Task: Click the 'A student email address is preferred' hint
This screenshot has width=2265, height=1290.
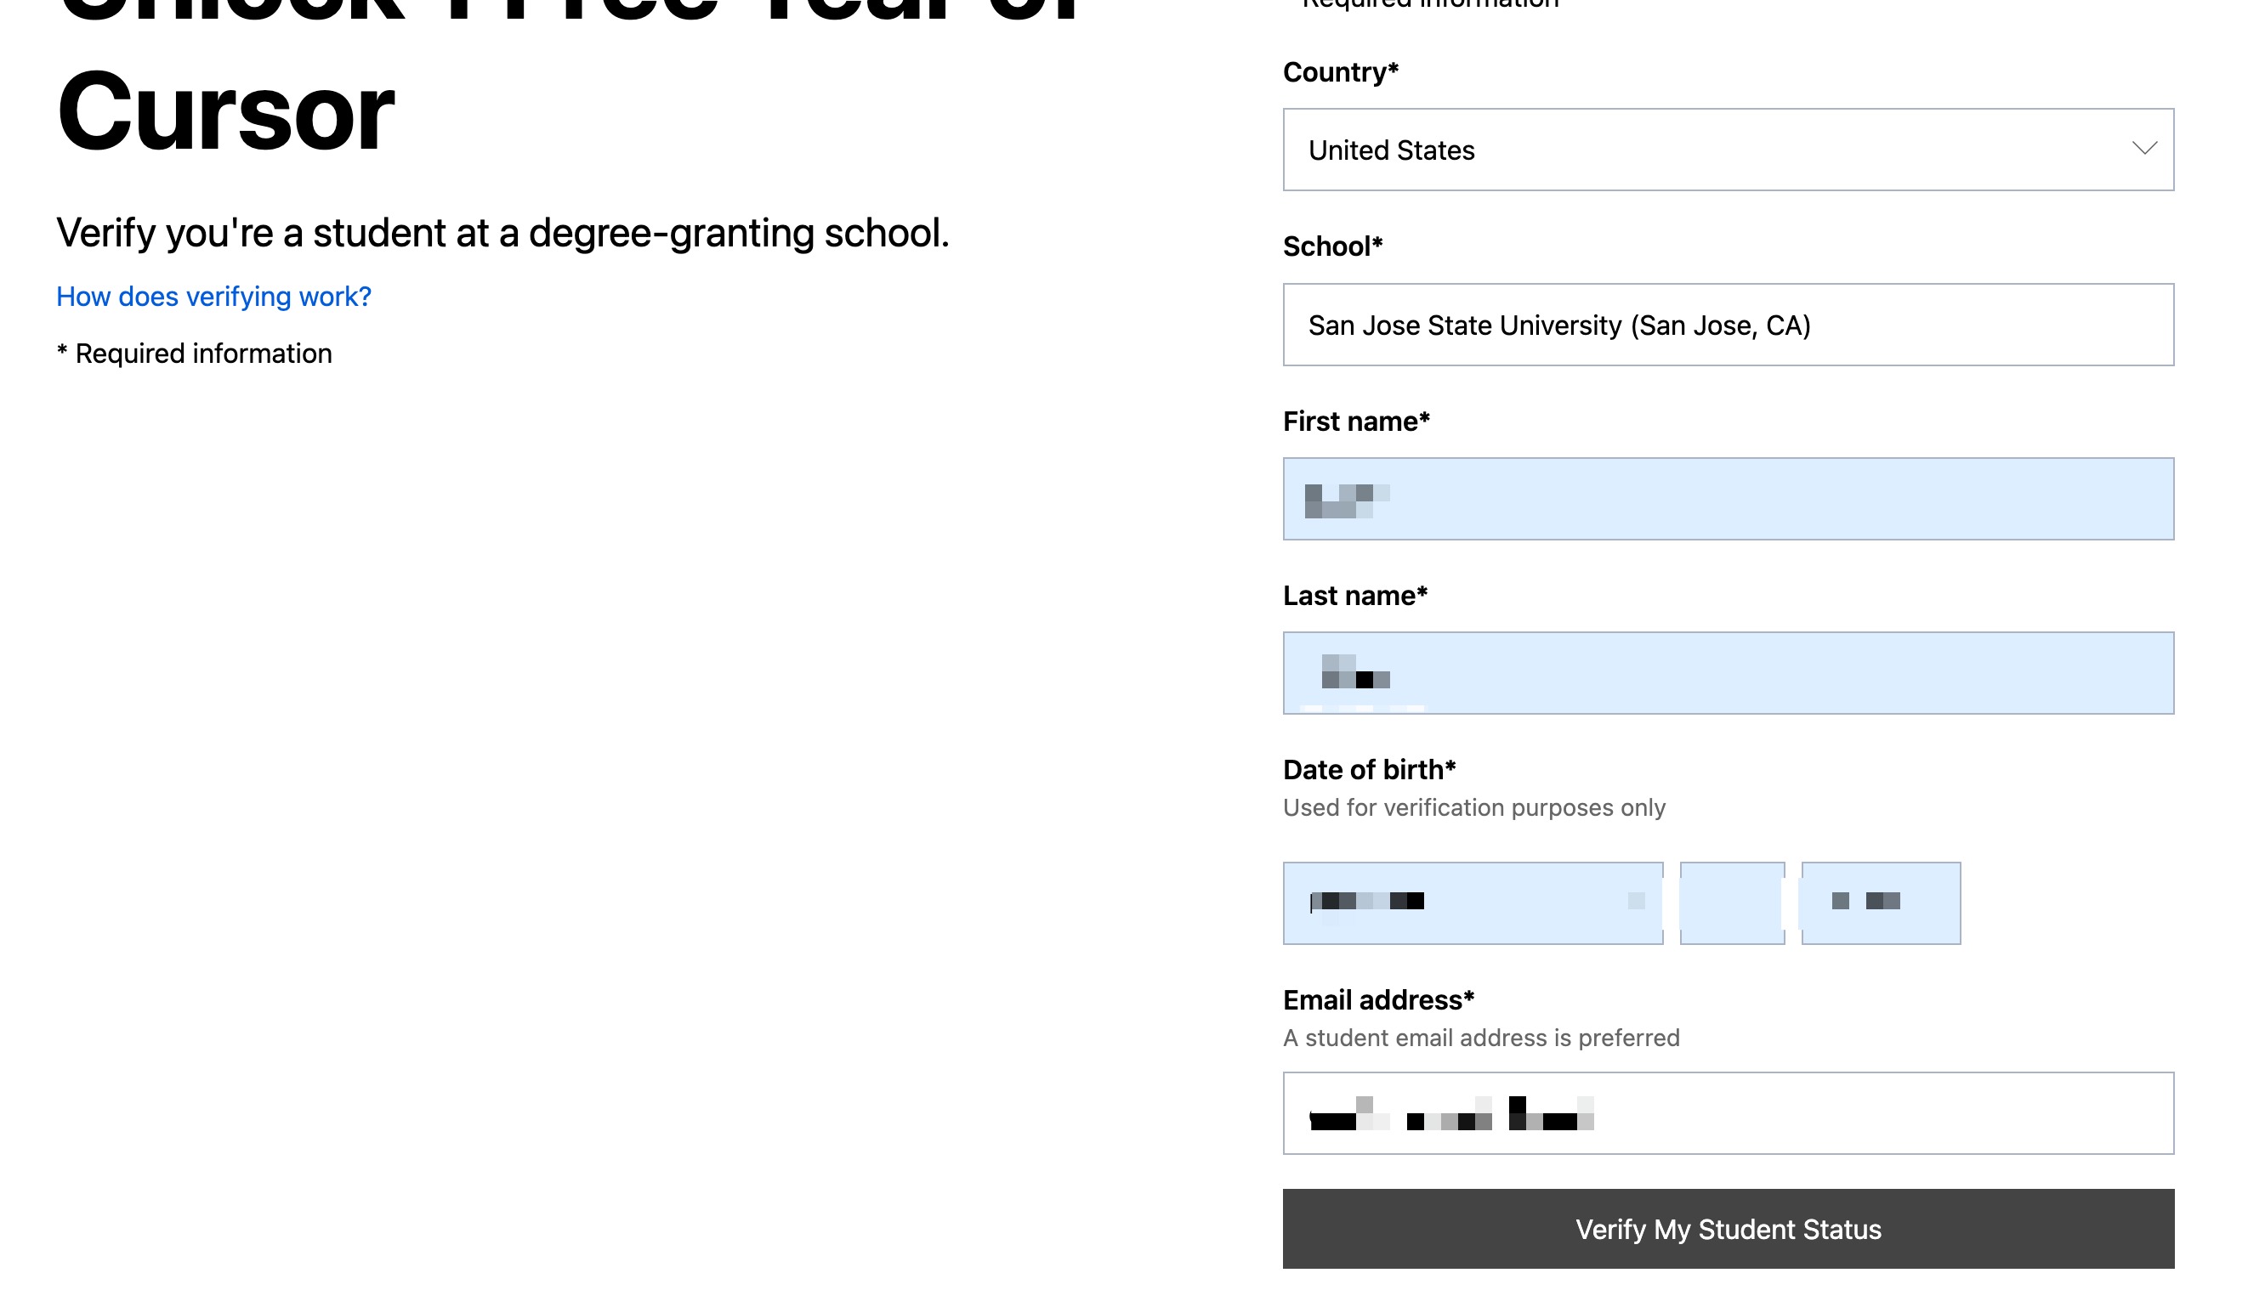Action: coord(1481,1038)
